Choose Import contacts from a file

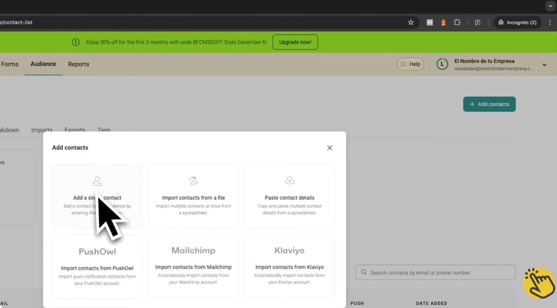(193, 196)
